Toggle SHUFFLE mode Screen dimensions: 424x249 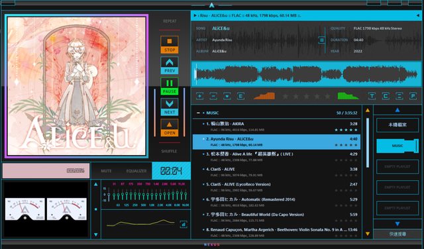pyautogui.click(x=170, y=152)
